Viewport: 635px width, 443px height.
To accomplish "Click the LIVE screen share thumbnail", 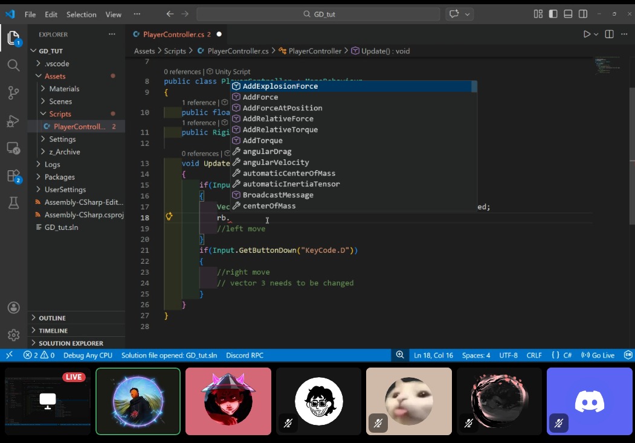I will (48, 401).
